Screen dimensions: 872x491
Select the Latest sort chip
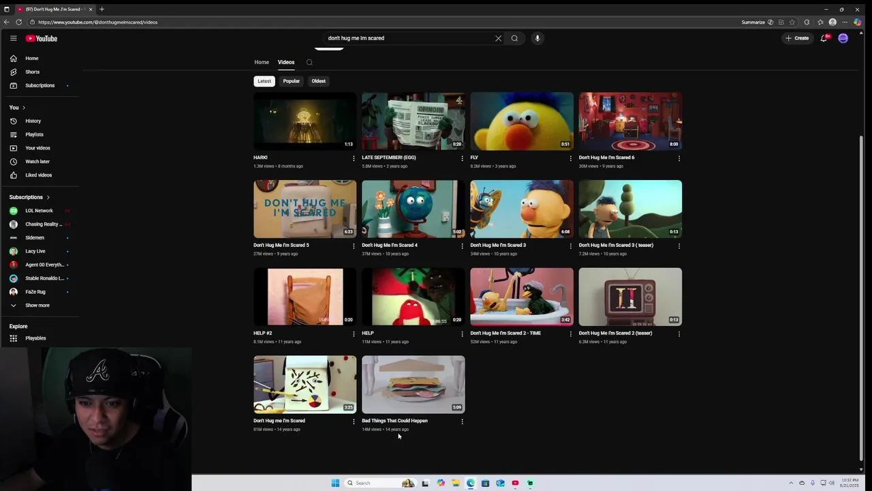[264, 81]
